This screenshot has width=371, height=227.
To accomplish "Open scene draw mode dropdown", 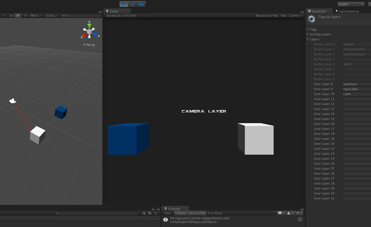I will [3, 16].
